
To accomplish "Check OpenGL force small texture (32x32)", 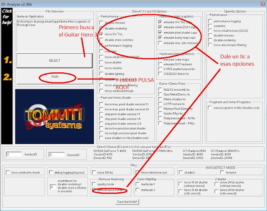I will click(210, 30).
